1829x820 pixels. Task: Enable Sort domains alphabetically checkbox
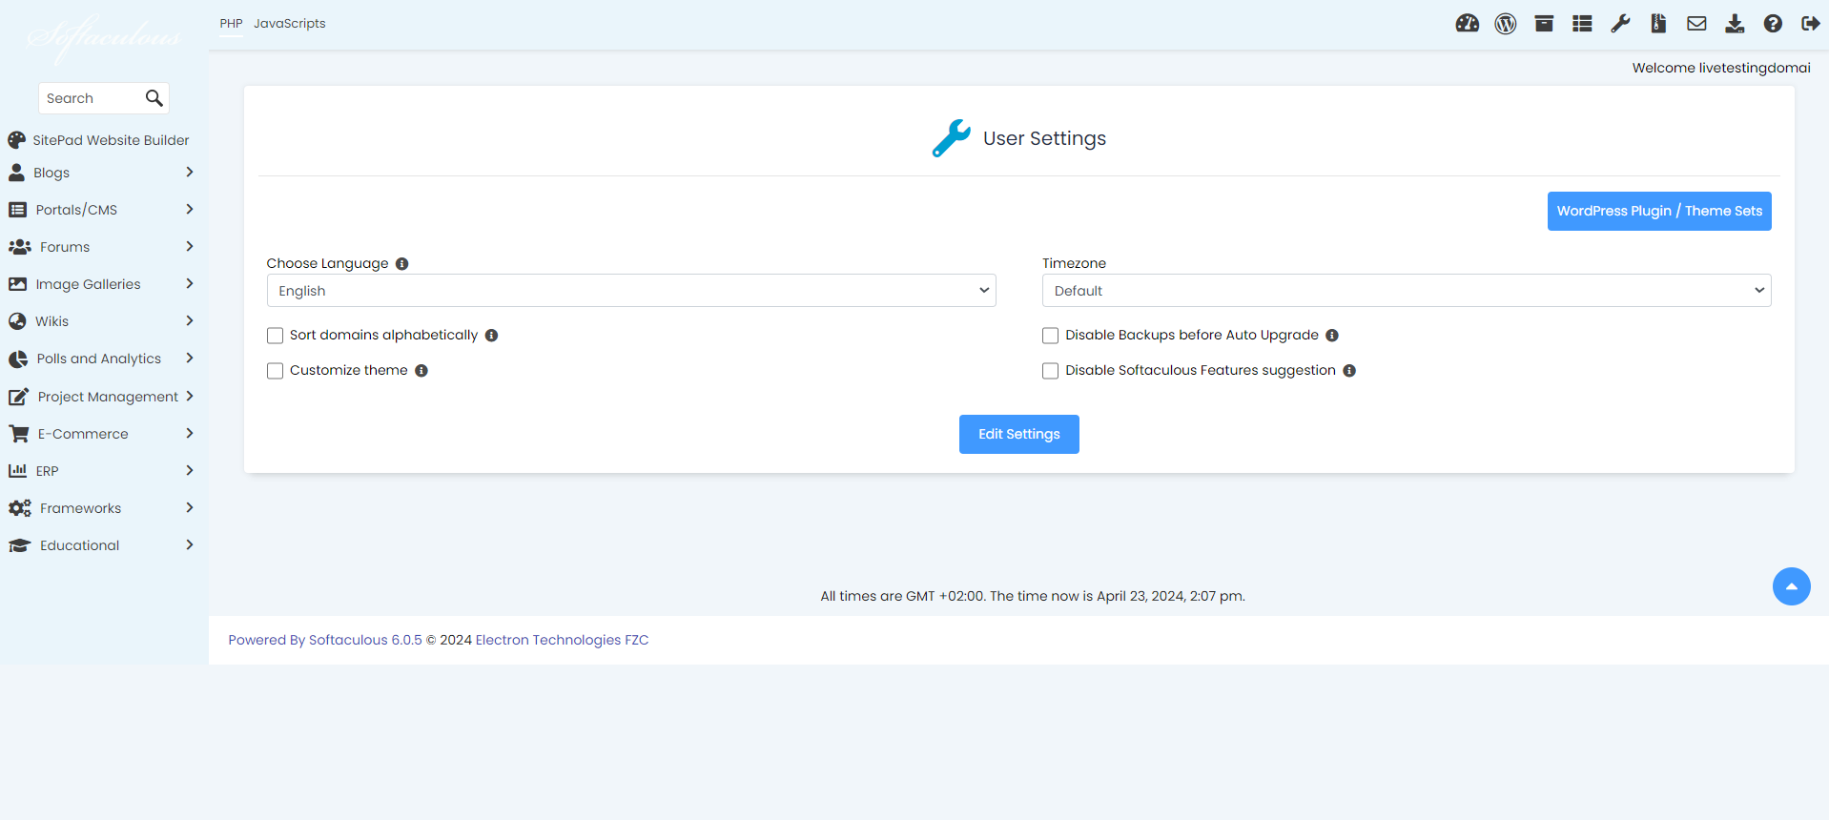pyautogui.click(x=276, y=336)
